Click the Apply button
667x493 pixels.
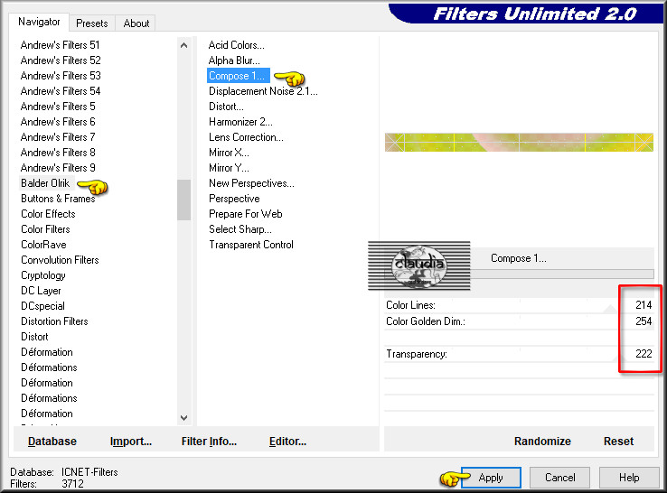(x=491, y=478)
